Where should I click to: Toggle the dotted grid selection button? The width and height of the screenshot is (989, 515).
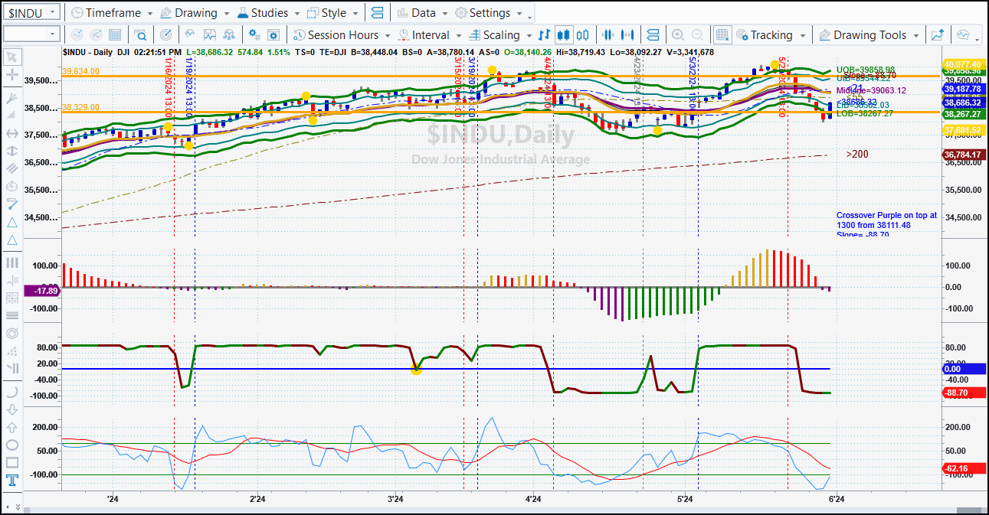point(722,35)
